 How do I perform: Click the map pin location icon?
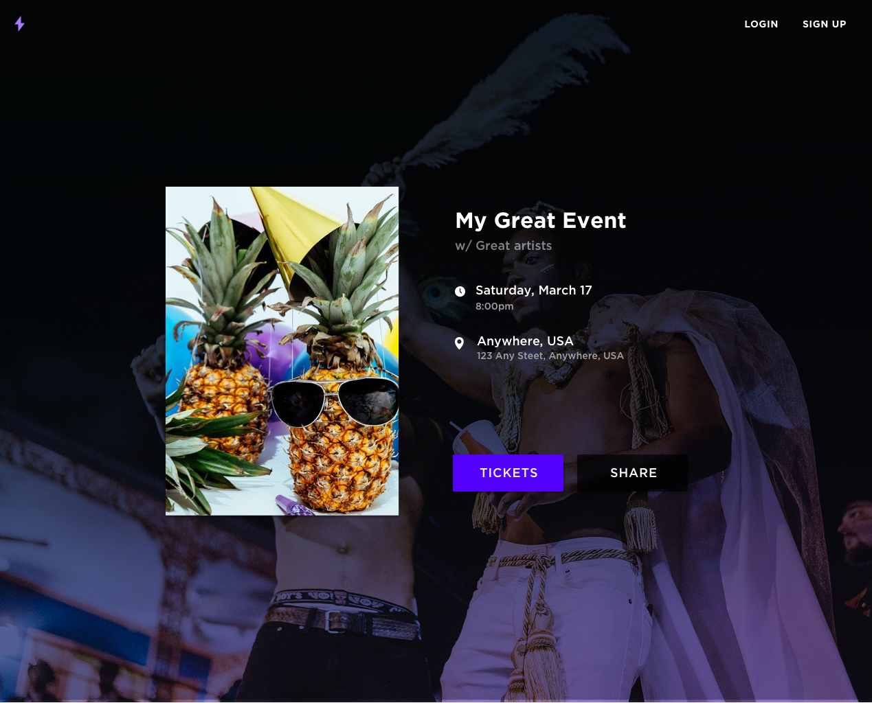(460, 343)
